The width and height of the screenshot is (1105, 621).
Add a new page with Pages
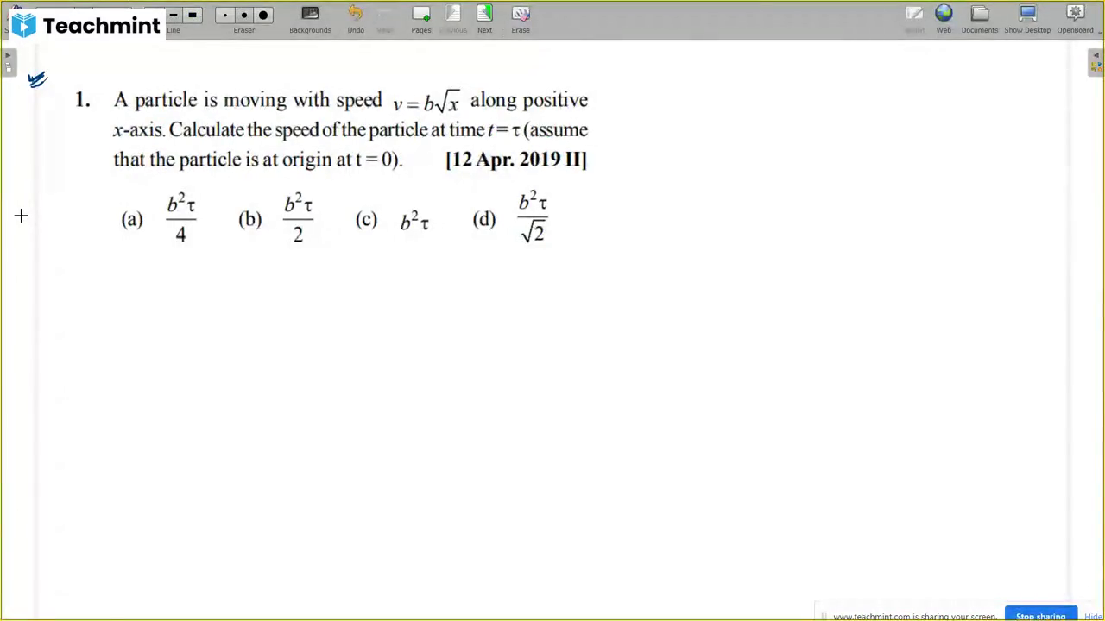[421, 19]
